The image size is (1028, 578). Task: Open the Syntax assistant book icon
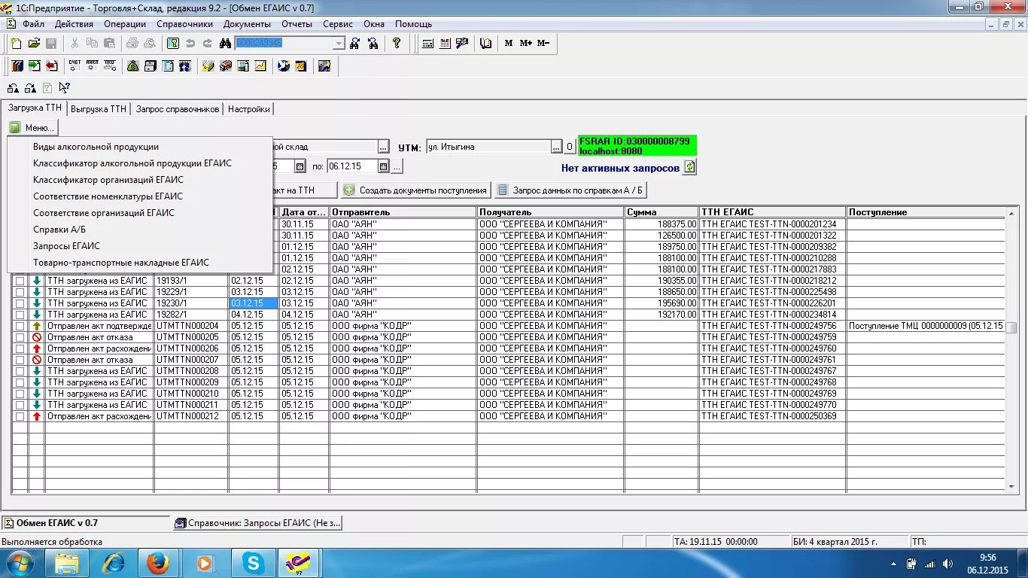point(486,44)
